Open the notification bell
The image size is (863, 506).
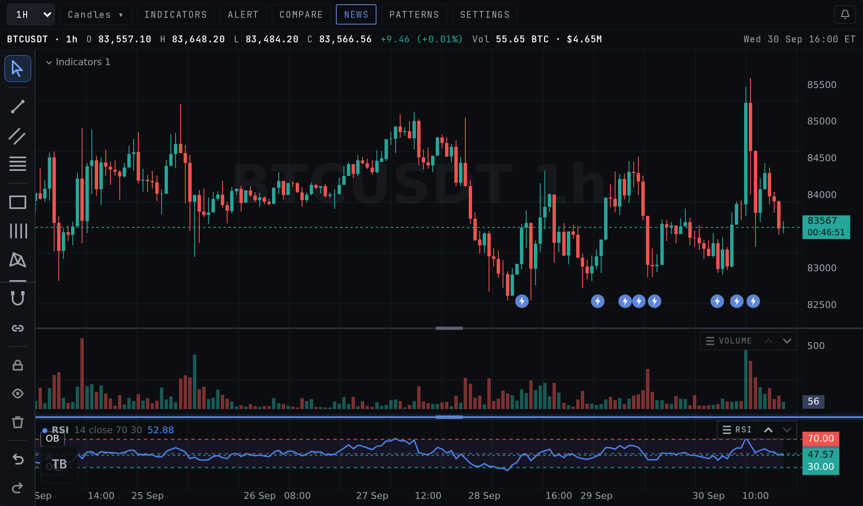[x=845, y=14]
